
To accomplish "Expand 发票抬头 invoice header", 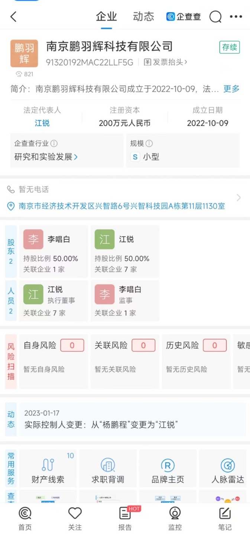I will pyautogui.click(x=166, y=62).
